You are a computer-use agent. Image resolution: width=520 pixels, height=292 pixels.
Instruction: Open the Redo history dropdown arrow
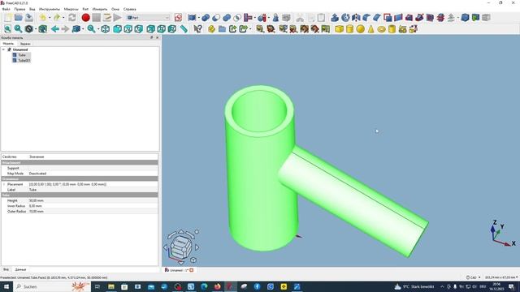(64, 18)
